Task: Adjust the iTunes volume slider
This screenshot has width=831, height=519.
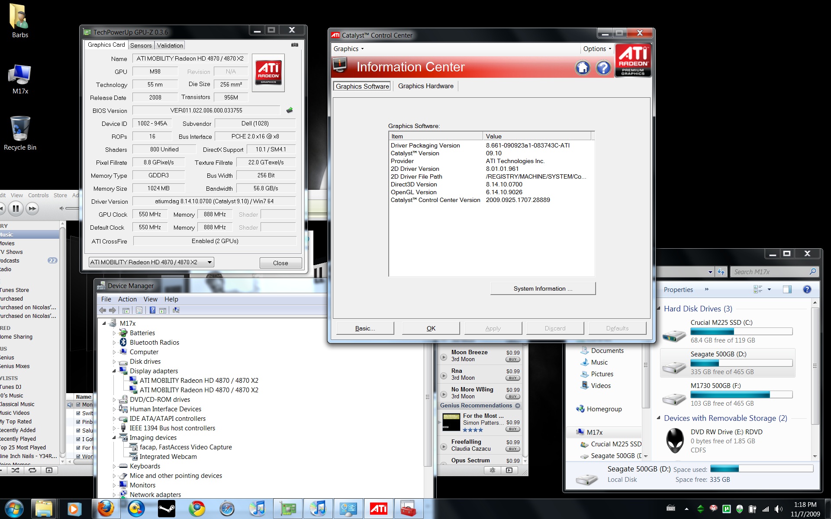Action: [x=73, y=208]
